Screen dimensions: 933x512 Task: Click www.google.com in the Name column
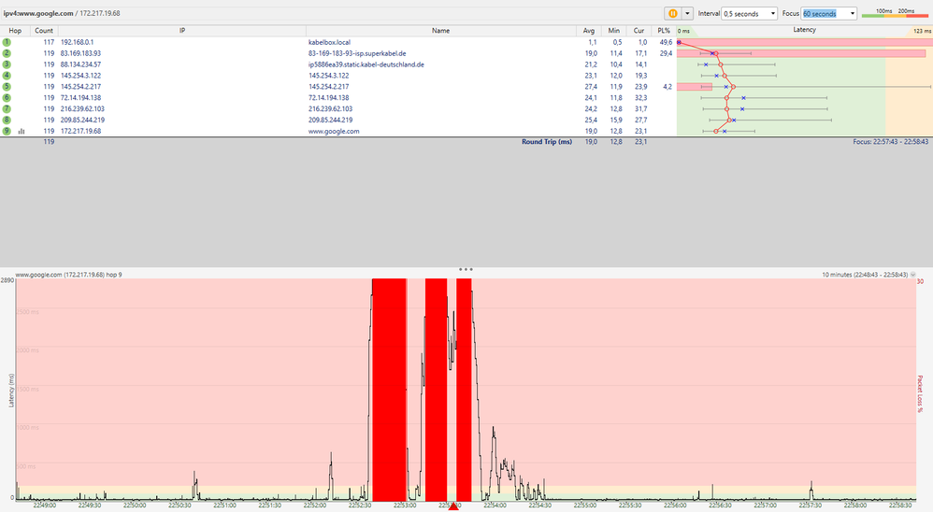pyautogui.click(x=334, y=131)
